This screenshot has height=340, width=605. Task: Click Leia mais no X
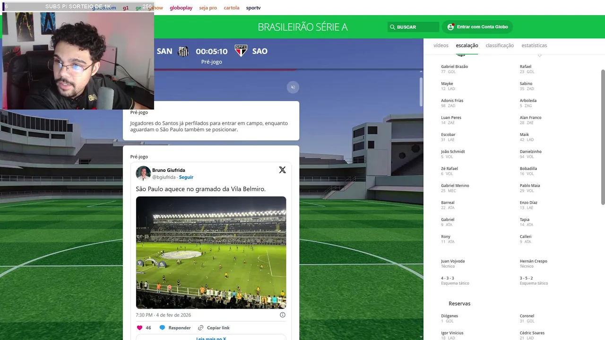click(211, 338)
